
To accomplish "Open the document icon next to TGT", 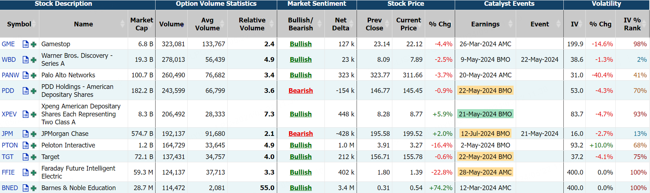I will [x=26, y=157].
